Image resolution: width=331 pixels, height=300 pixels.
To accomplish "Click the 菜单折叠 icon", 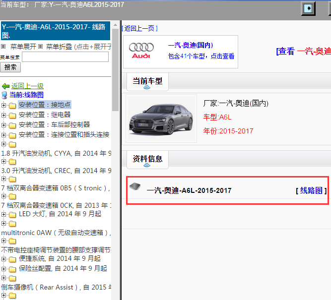I will tap(41, 46).
